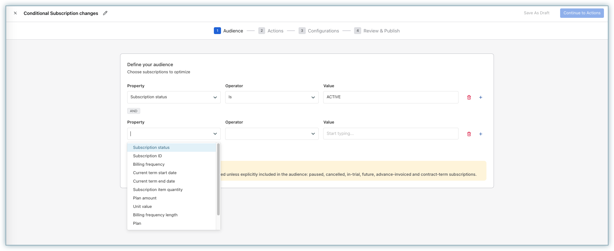The height and width of the screenshot is (251, 614).
Task: Open the empty second Operator dropdown
Action: tap(272, 134)
